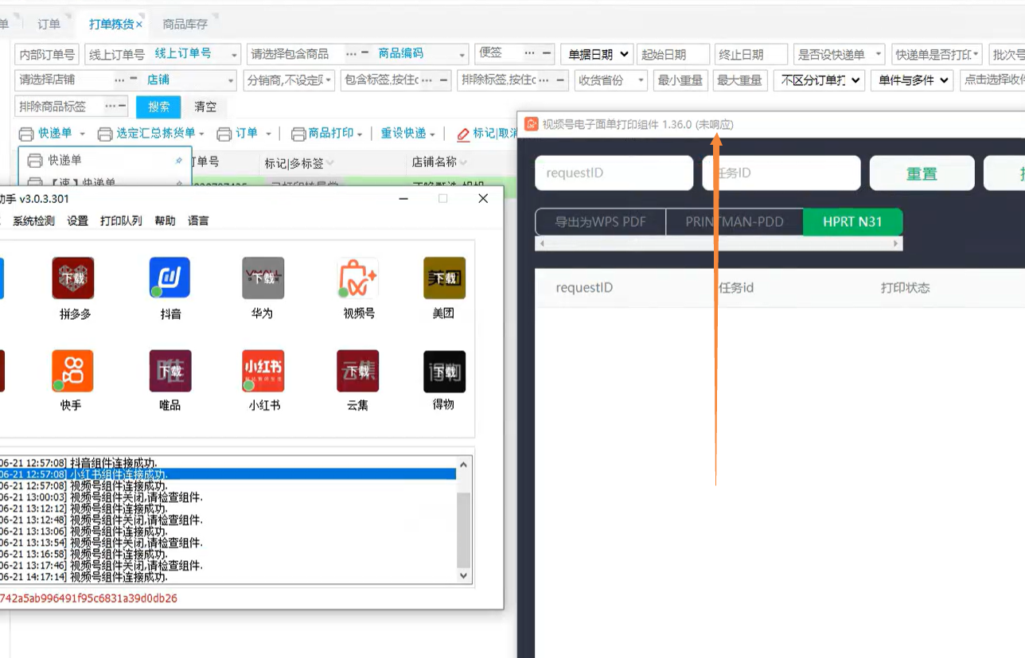
Task: Choose the 云集 platform icon
Action: pyautogui.click(x=357, y=371)
